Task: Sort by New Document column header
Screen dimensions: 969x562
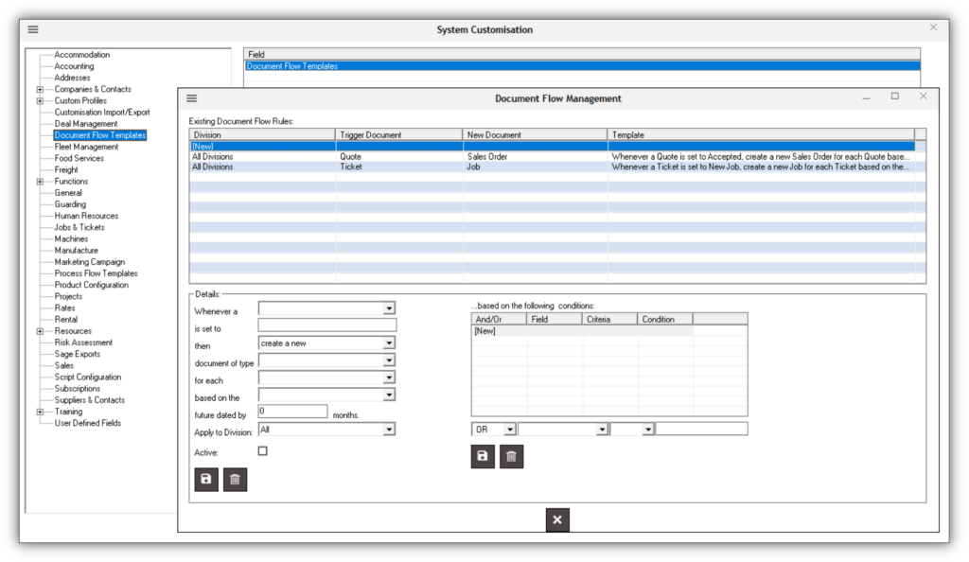Action: coord(536,134)
